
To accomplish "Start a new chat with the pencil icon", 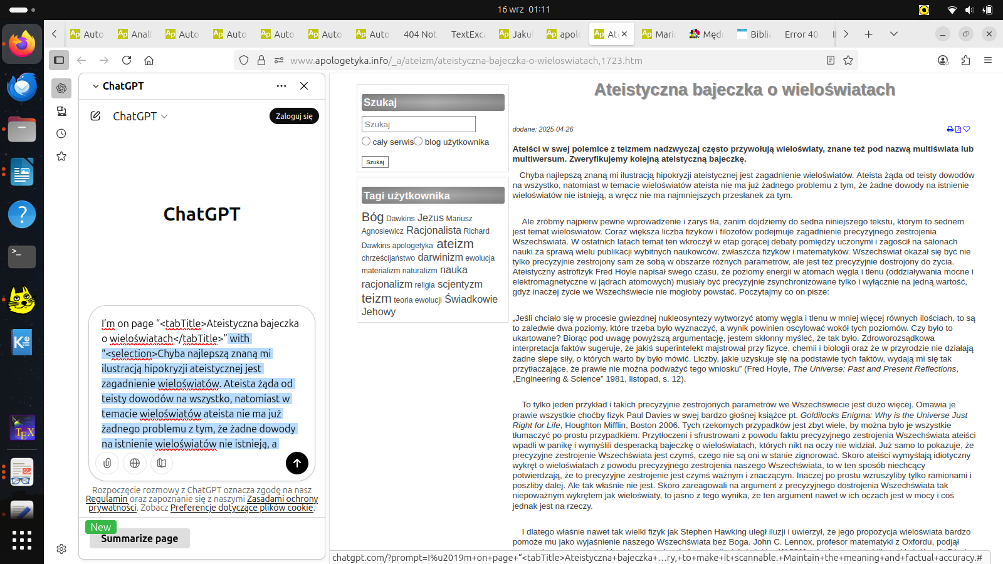I will click(x=96, y=116).
